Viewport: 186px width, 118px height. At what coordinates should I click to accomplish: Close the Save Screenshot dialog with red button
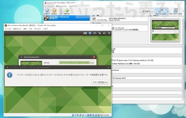[x=94, y=57]
